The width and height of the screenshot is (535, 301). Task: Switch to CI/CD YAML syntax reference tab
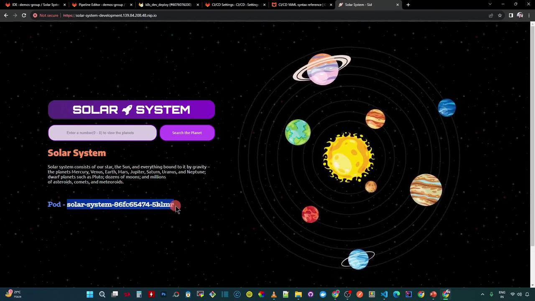(301, 5)
